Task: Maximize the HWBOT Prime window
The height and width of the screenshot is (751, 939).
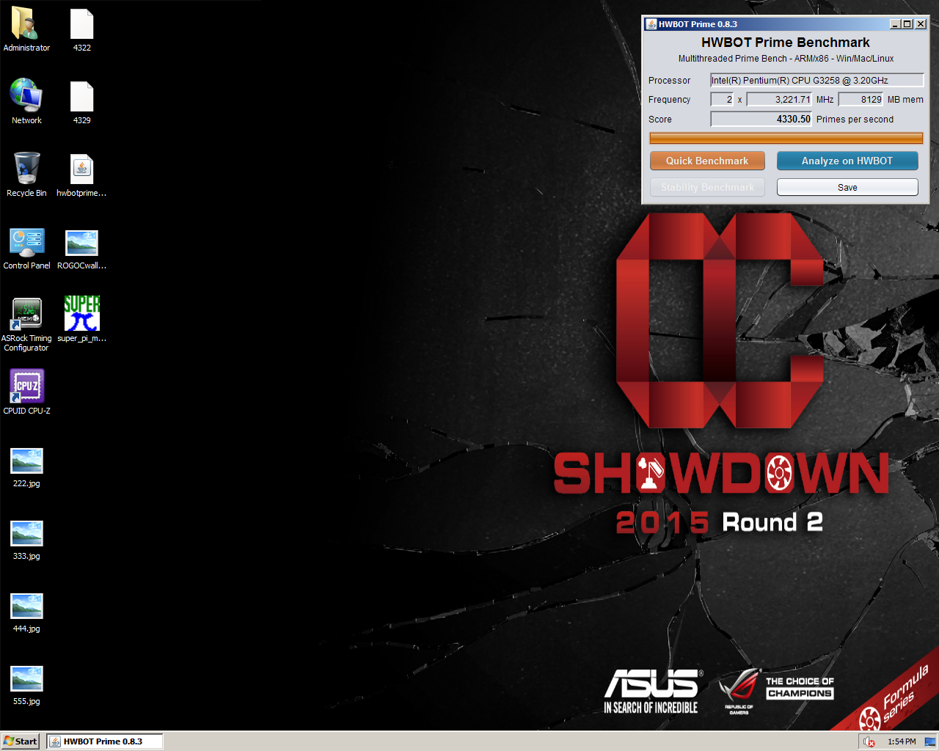Action: click(x=907, y=24)
